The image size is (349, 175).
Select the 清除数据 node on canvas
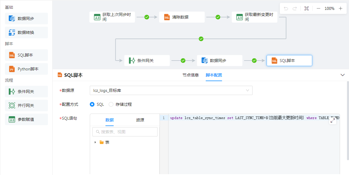pos(182,17)
